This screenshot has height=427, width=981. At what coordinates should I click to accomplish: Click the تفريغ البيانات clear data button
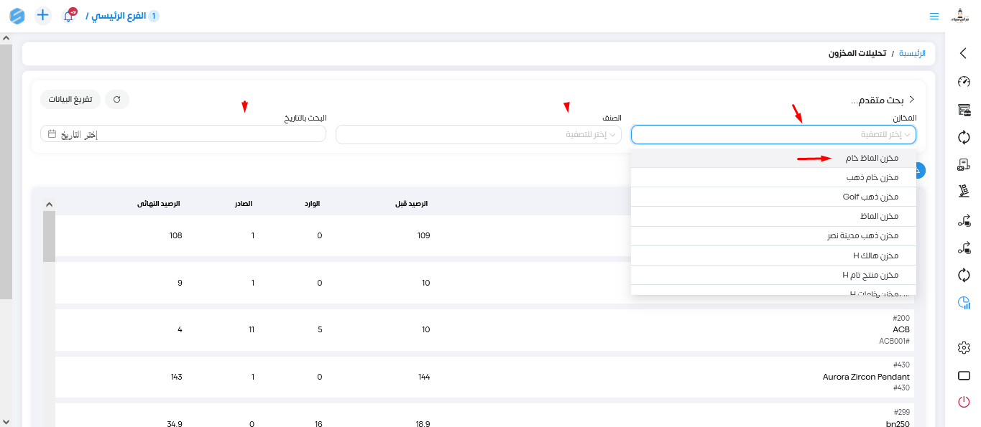click(x=70, y=99)
